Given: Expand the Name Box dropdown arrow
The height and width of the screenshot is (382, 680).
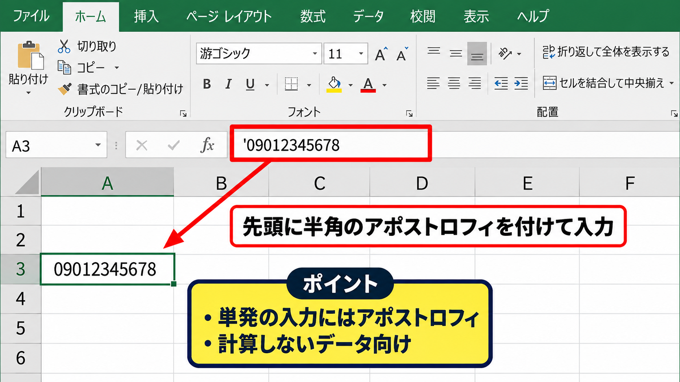Looking at the screenshot, I should [98, 145].
